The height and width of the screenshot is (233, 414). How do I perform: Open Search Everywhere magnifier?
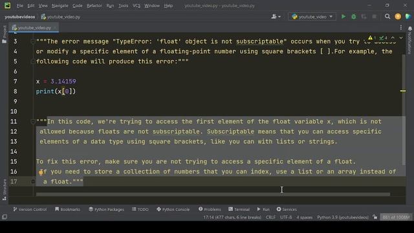pos(387,17)
